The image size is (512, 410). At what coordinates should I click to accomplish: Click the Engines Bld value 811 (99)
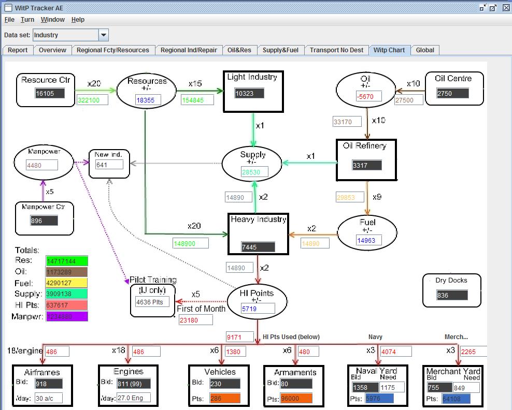(x=134, y=384)
